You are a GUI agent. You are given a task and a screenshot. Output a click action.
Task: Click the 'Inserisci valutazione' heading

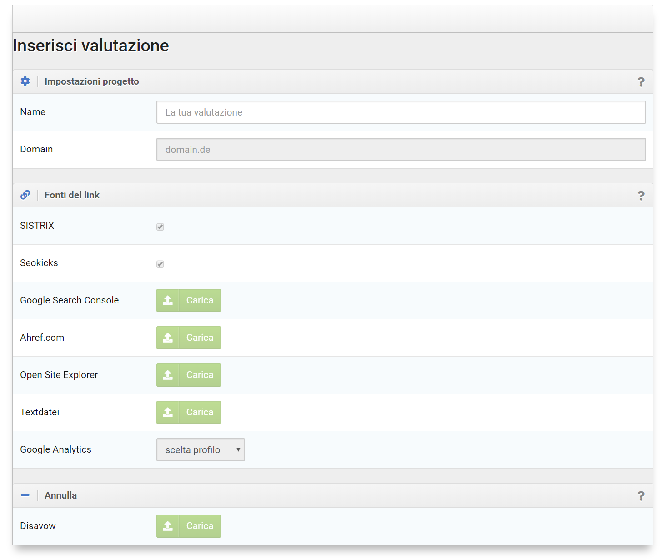91,45
